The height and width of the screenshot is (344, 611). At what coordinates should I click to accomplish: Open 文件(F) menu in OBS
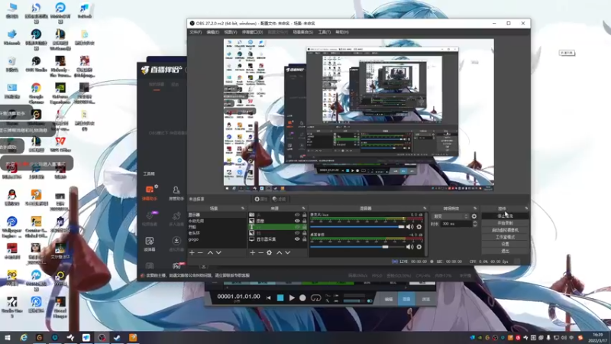pos(196,32)
